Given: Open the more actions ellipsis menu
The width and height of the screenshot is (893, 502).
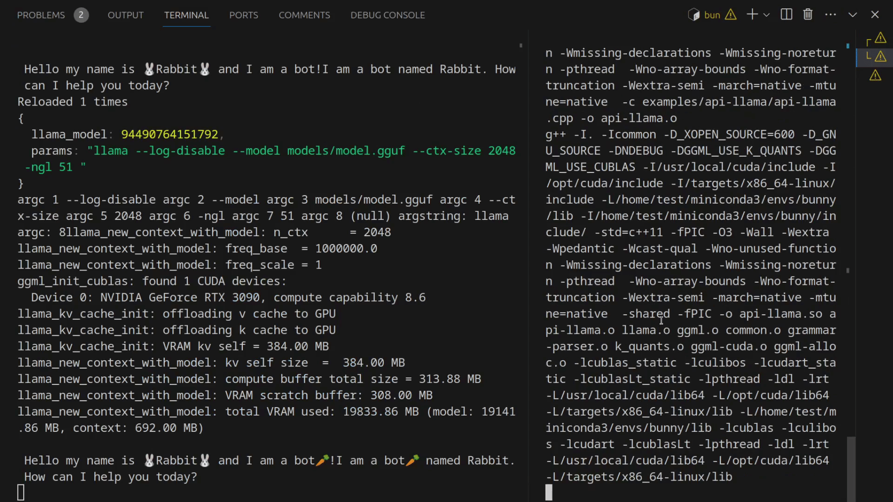Looking at the screenshot, I should tap(830, 15).
